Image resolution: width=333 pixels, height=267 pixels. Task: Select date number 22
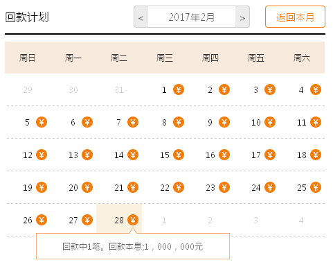165,188
